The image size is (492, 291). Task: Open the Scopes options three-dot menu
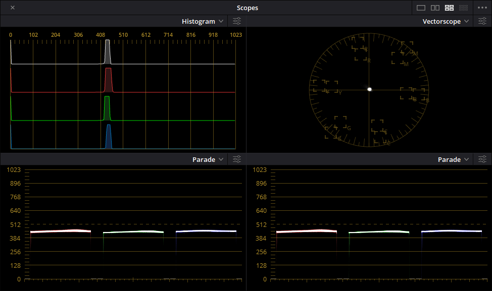coord(482,8)
